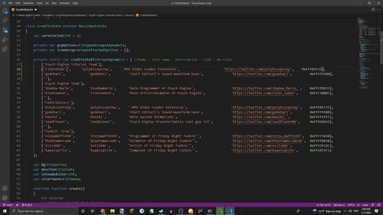383x215 pixels.
Task: Click the override function create() line
Action: 59,189
